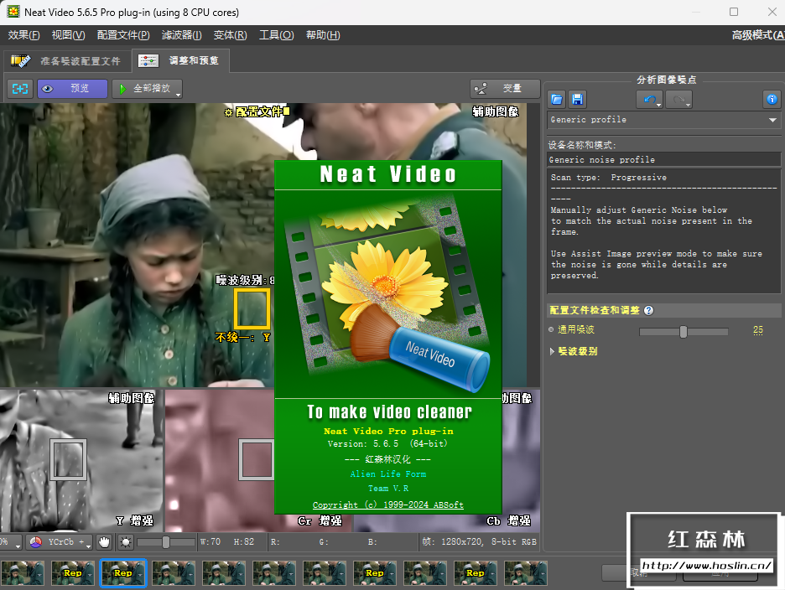Click the selection frame icon left of 预览
This screenshot has height=590, width=785.
(x=19, y=89)
